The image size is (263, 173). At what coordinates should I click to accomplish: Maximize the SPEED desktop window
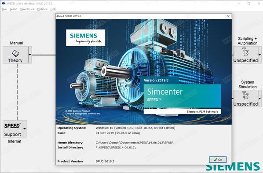249,4
